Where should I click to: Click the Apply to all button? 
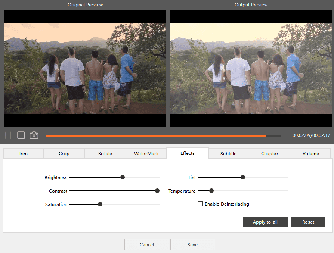pyautogui.click(x=265, y=222)
